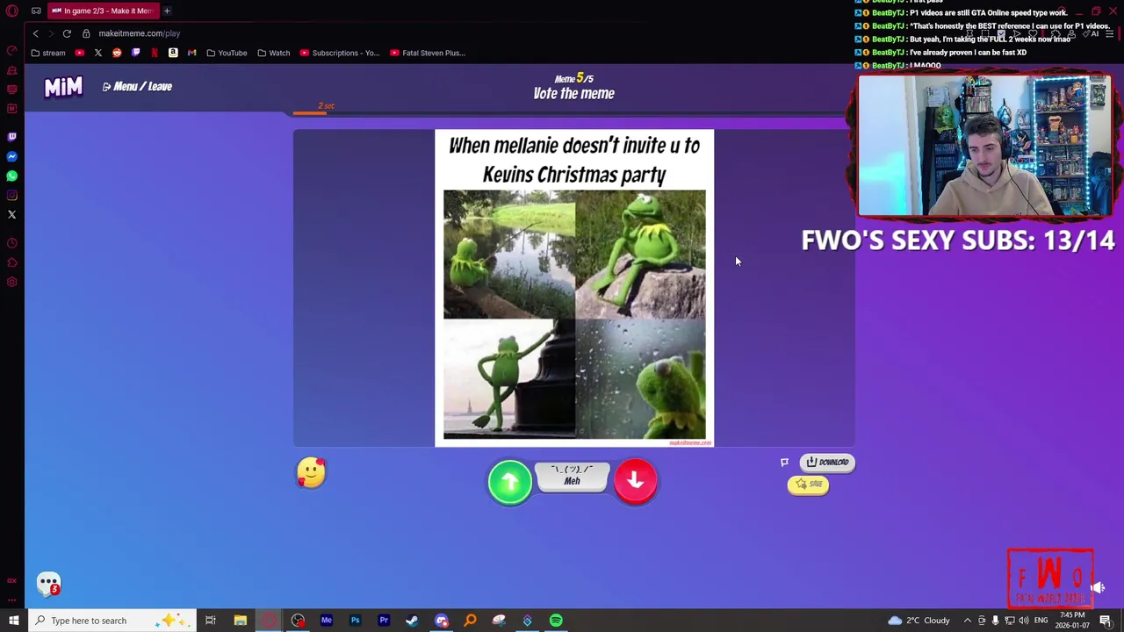Open the game chat bubble
This screenshot has height=632, width=1124.
[x=49, y=584]
